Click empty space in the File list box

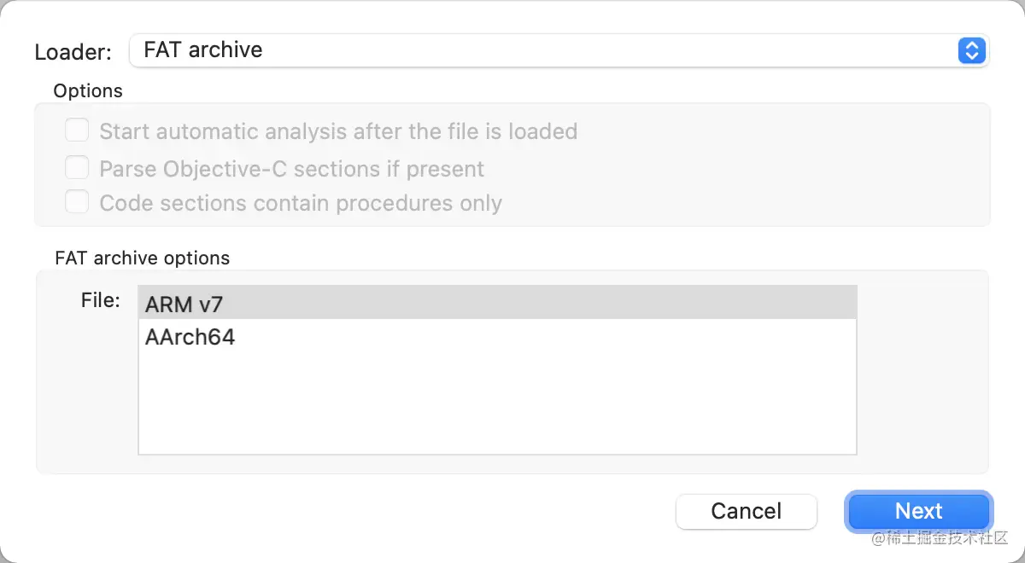click(495, 401)
